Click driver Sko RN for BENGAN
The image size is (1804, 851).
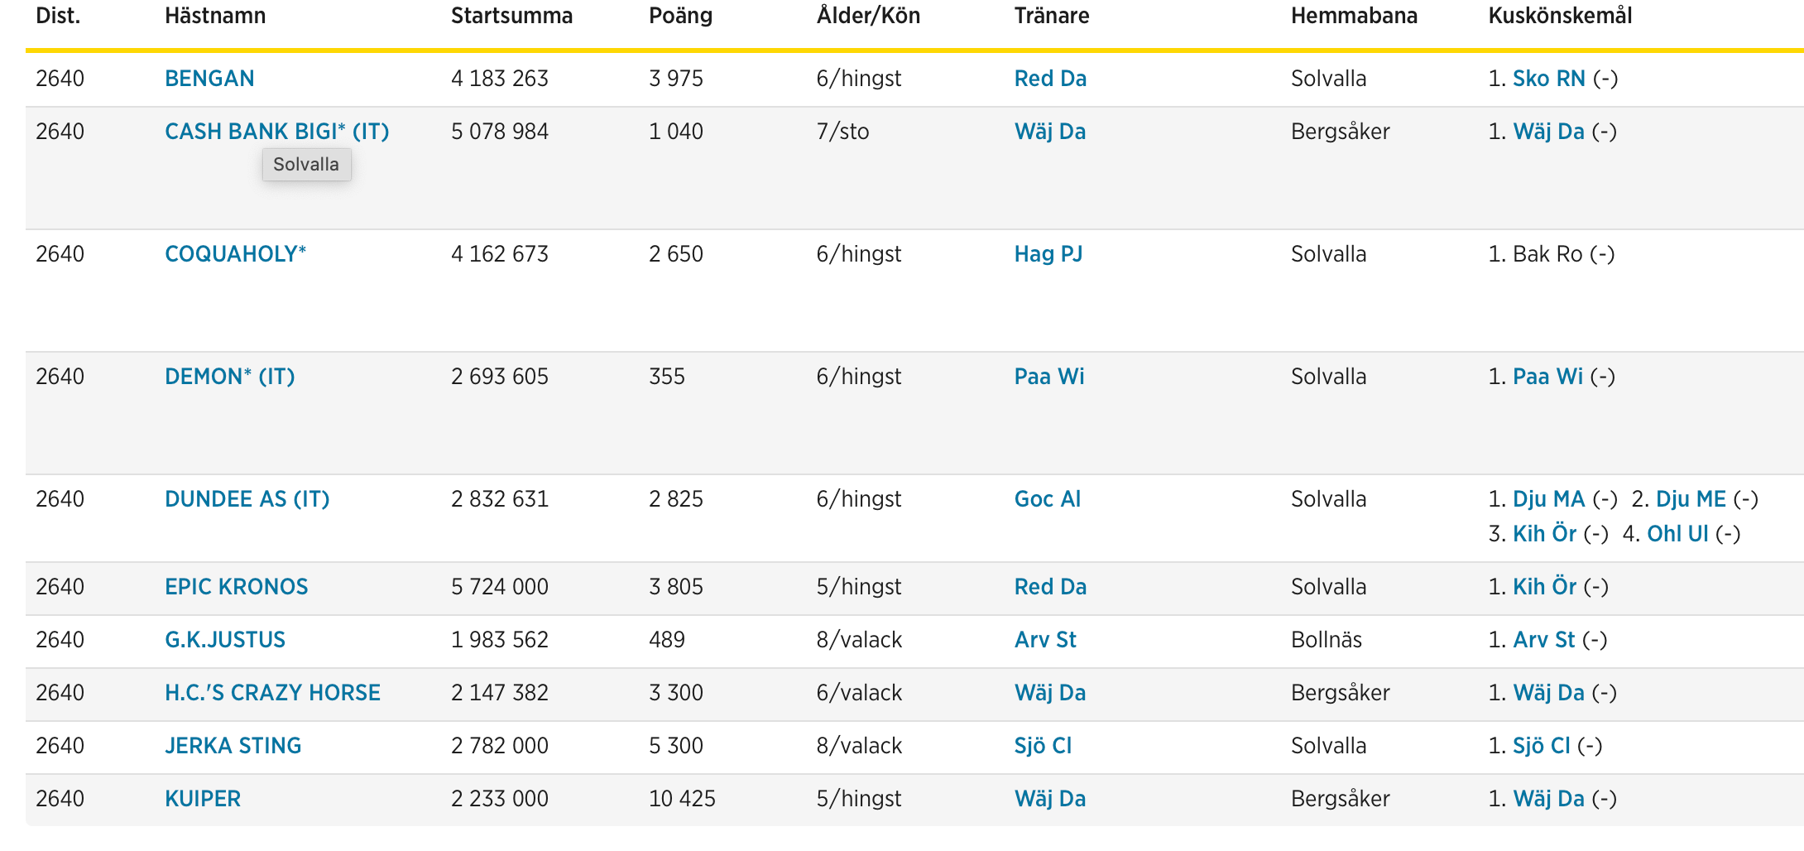point(1548,79)
